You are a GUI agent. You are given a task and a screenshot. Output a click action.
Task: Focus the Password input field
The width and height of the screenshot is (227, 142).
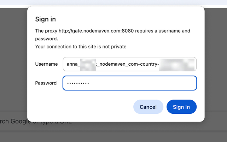(x=129, y=83)
